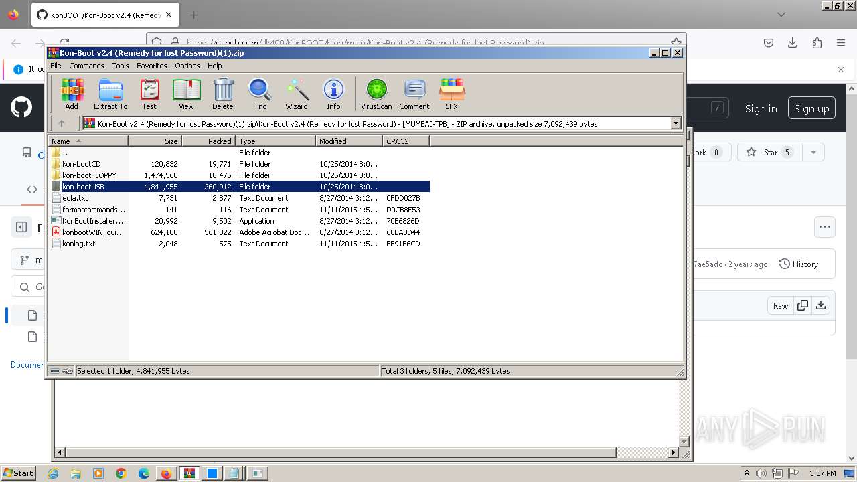Open GitHub History link
Viewport: 857px width, 482px height.
click(799, 264)
